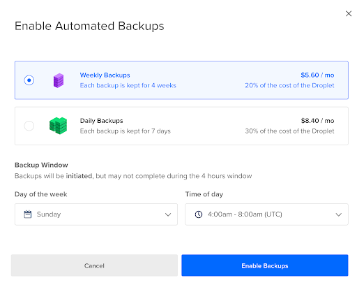This screenshot has height=285, width=357.
Task: Open the 4:00am - 8:00am (UTC) time dropdown
Action: pos(266,214)
